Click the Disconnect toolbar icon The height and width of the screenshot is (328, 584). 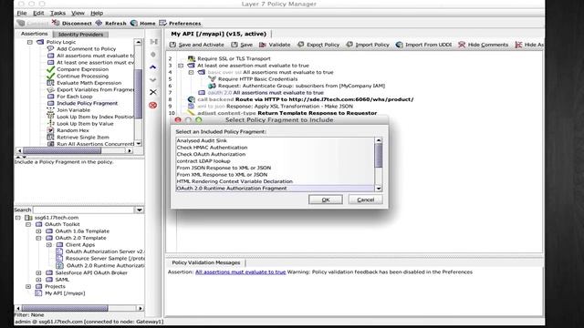click(x=56, y=23)
